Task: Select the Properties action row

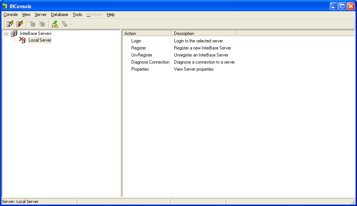Action: point(140,69)
